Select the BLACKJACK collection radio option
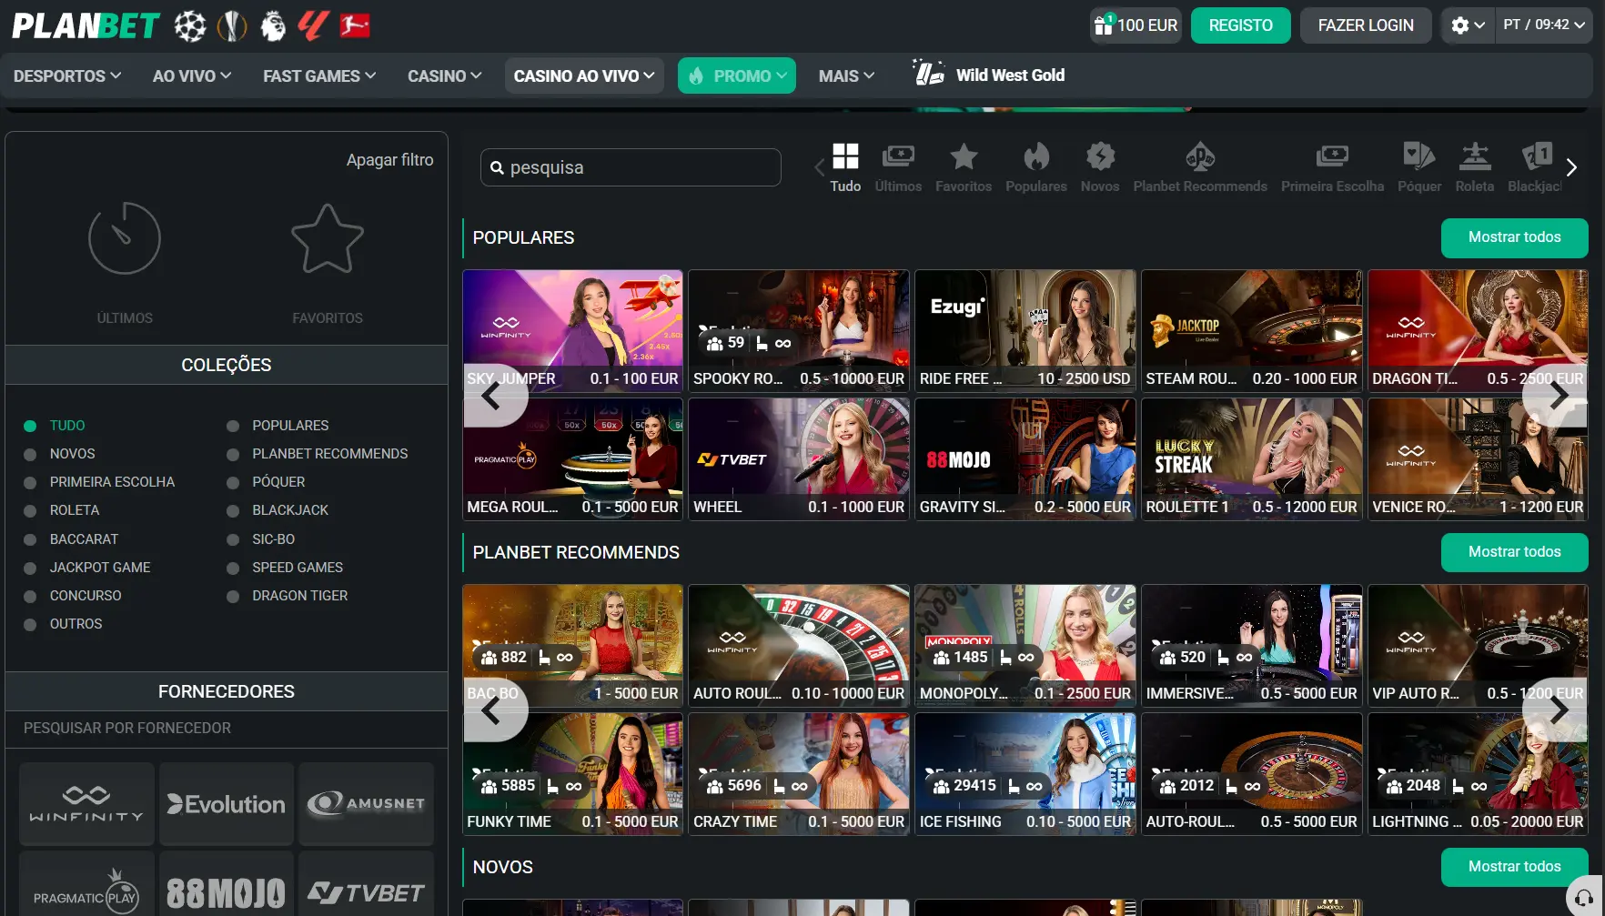The height and width of the screenshot is (916, 1605). pyautogui.click(x=233, y=510)
